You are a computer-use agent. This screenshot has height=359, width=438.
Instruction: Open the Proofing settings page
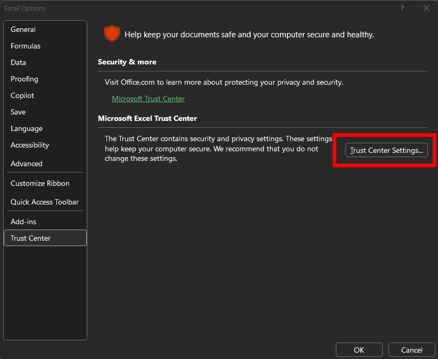pyautogui.click(x=24, y=79)
